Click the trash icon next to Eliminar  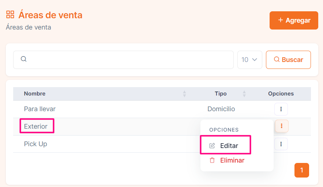(x=212, y=160)
